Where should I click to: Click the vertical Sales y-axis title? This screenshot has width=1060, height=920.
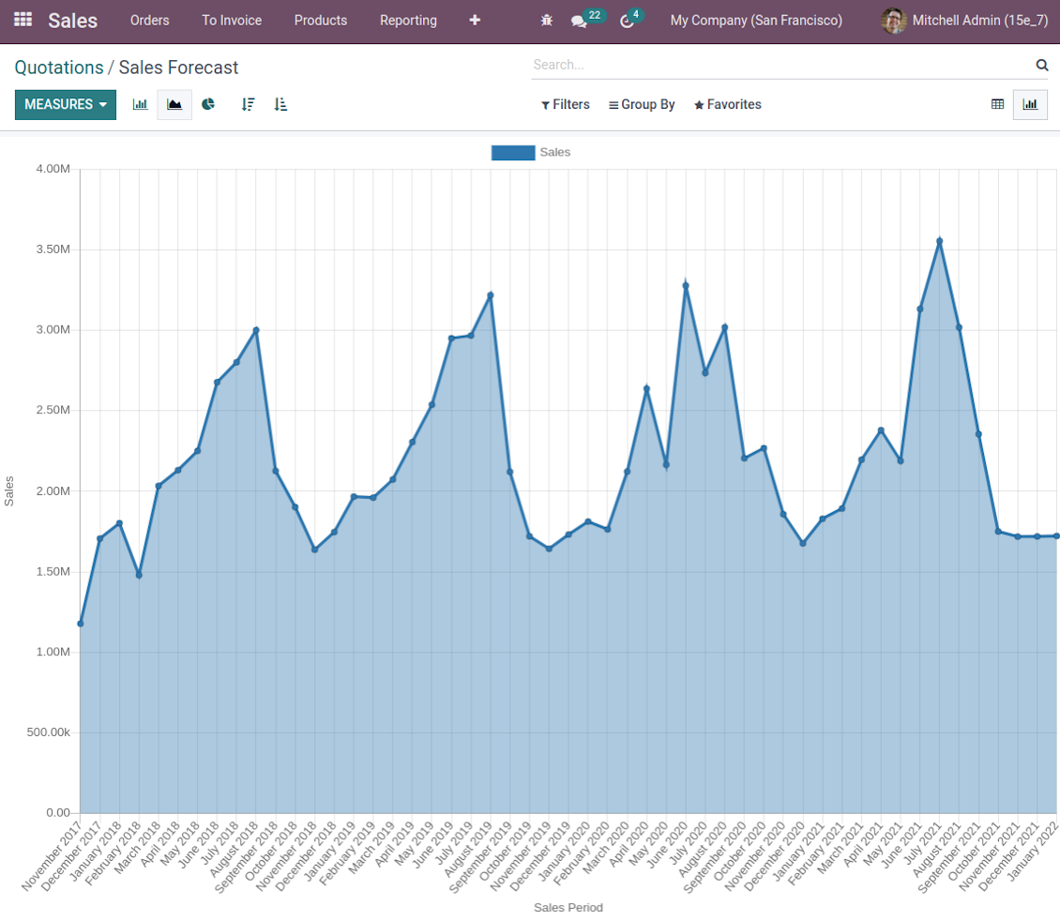pos(8,490)
